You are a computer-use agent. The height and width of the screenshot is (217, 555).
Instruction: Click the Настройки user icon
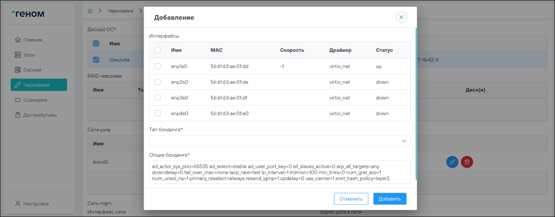click(18, 204)
